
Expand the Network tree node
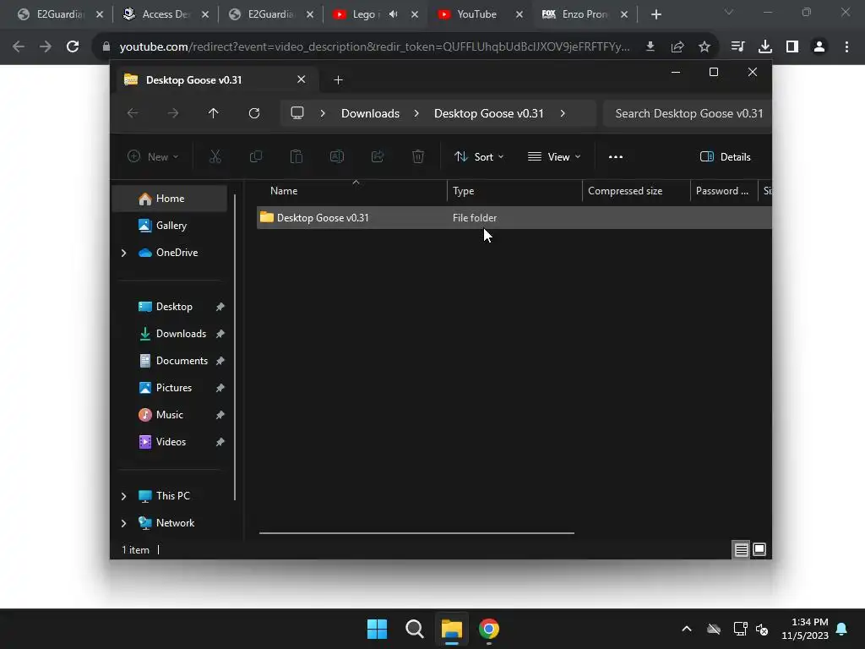pos(123,523)
